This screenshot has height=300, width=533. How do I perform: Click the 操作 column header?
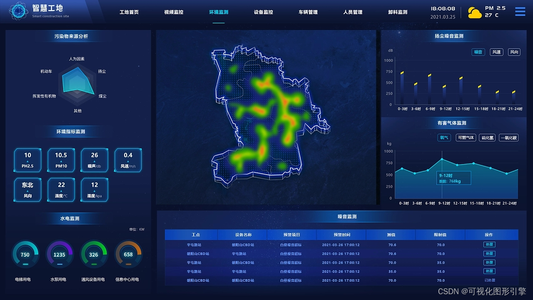click(489, 235)
